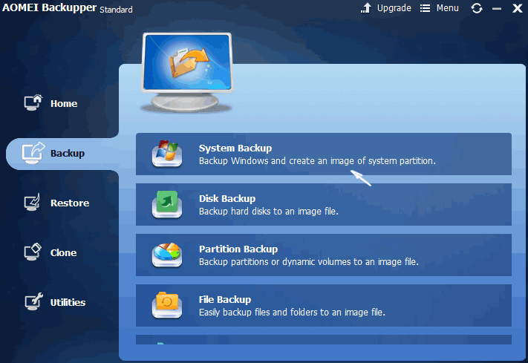Click the Partition Backup pie chart icon
The image size is (528, 363).
pyautogui.click(x=167, y=255)
